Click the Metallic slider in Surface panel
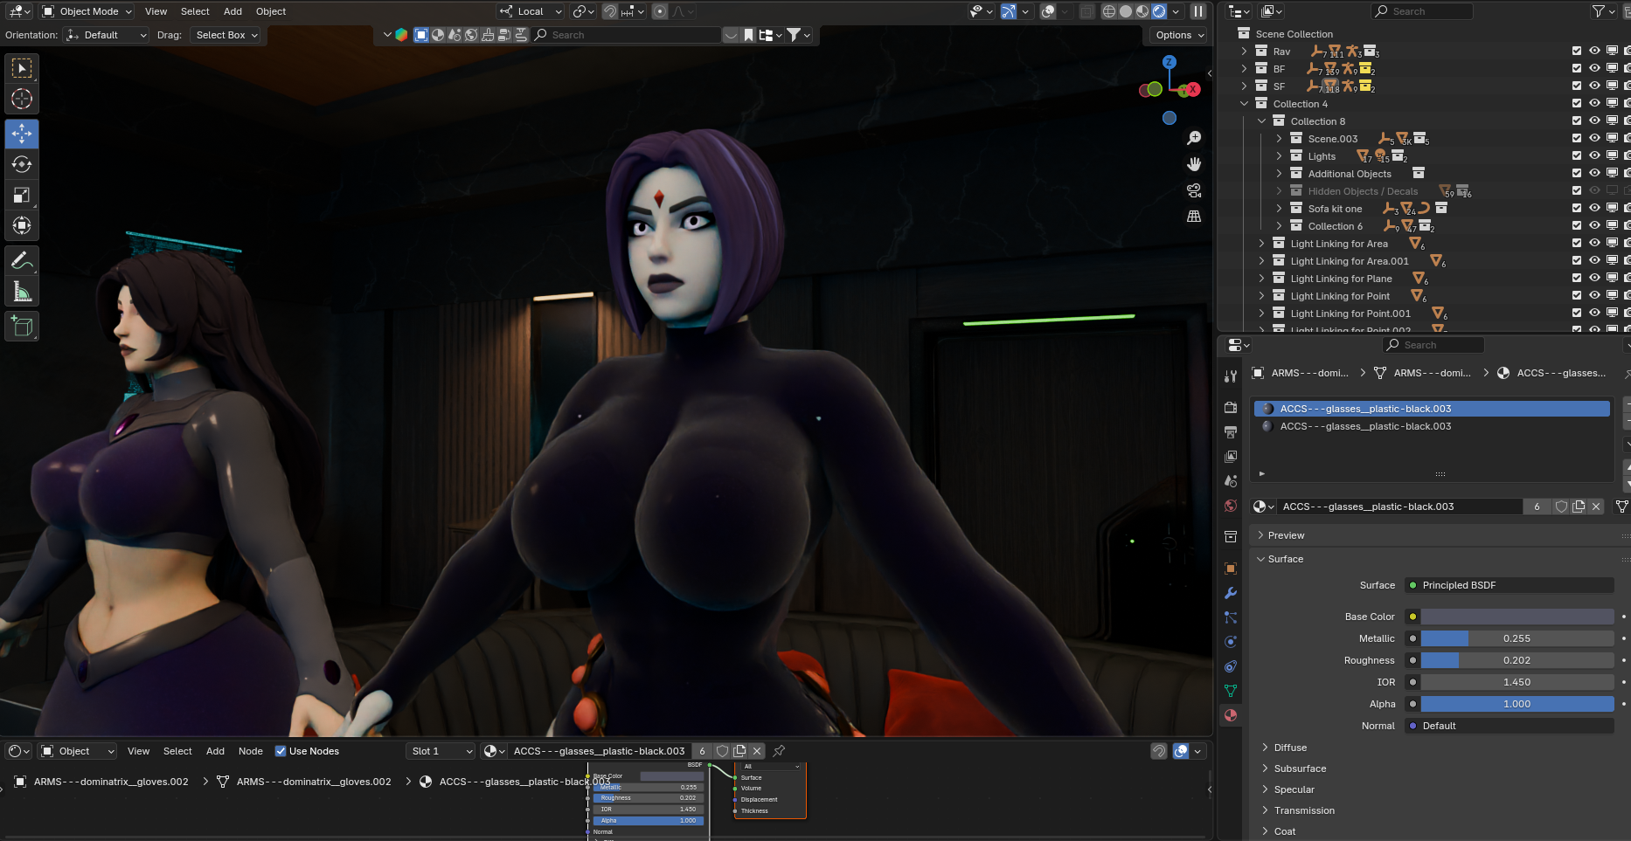Viewport: 1631px width, 841px height. point(1517,638)
